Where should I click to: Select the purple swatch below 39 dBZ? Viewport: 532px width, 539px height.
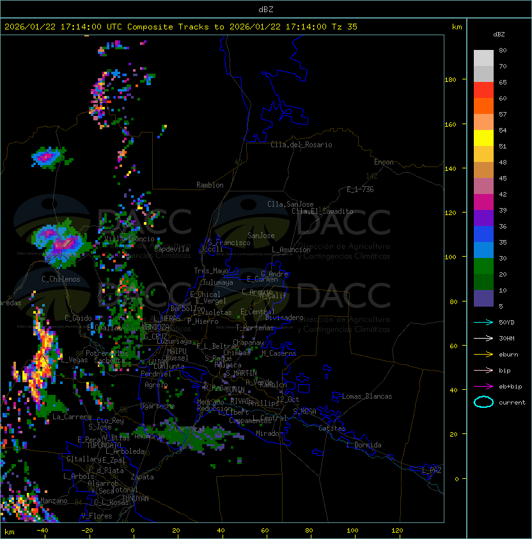click(483, 218)
